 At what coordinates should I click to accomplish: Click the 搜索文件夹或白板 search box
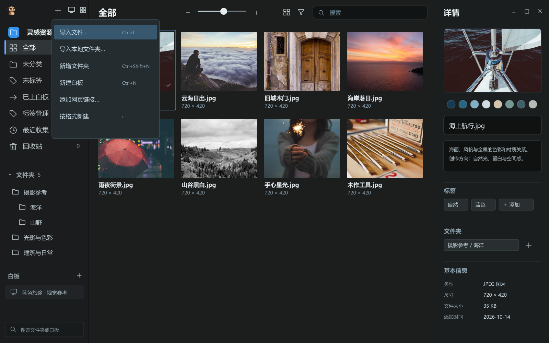pyautogui.click(x=44, y=330)
